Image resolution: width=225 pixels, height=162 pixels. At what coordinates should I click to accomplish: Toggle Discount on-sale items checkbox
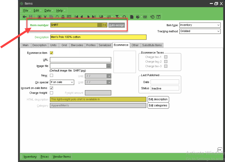(51, 88)
